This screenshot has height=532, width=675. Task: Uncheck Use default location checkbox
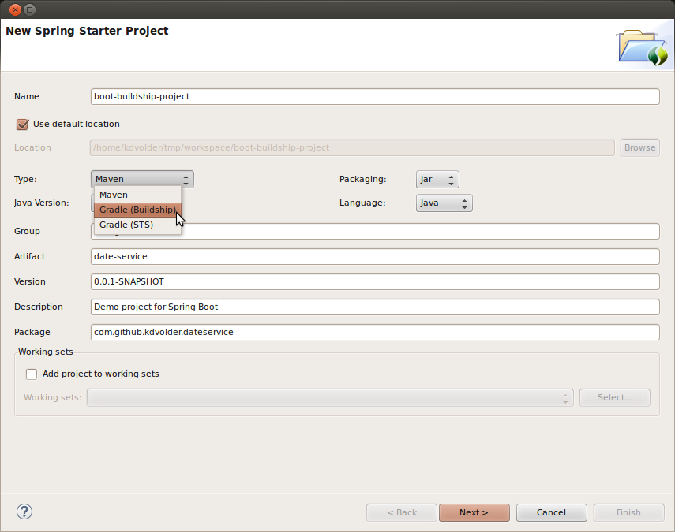22,124
